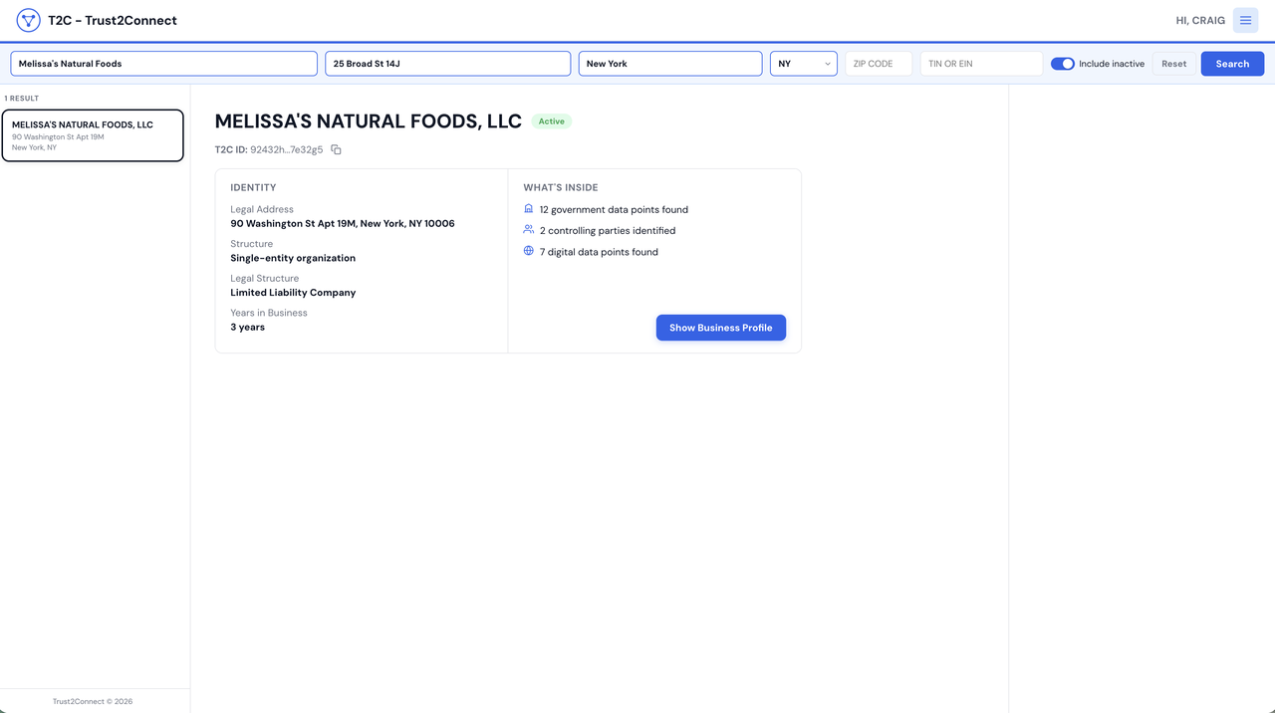This screenshot has height=713, width=1275.
Task: Copy the T2C ID with the copy icon
Action: pyautogui.click(x=336, y=149)
